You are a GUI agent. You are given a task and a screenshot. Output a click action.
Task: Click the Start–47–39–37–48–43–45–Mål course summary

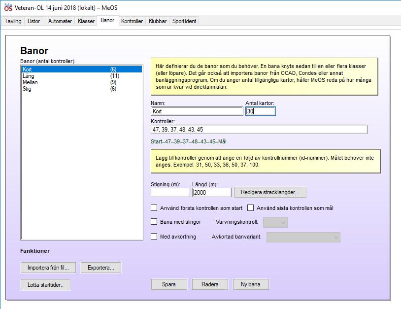click(189, 141)
